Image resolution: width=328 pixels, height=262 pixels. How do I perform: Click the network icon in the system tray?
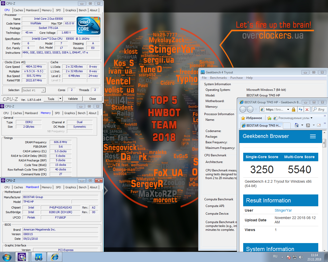point(295,257)
